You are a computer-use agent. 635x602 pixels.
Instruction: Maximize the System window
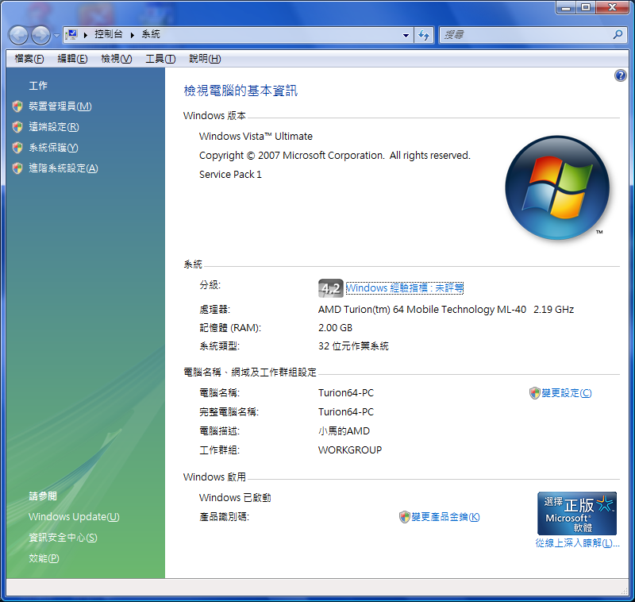[x=585, y=7]
